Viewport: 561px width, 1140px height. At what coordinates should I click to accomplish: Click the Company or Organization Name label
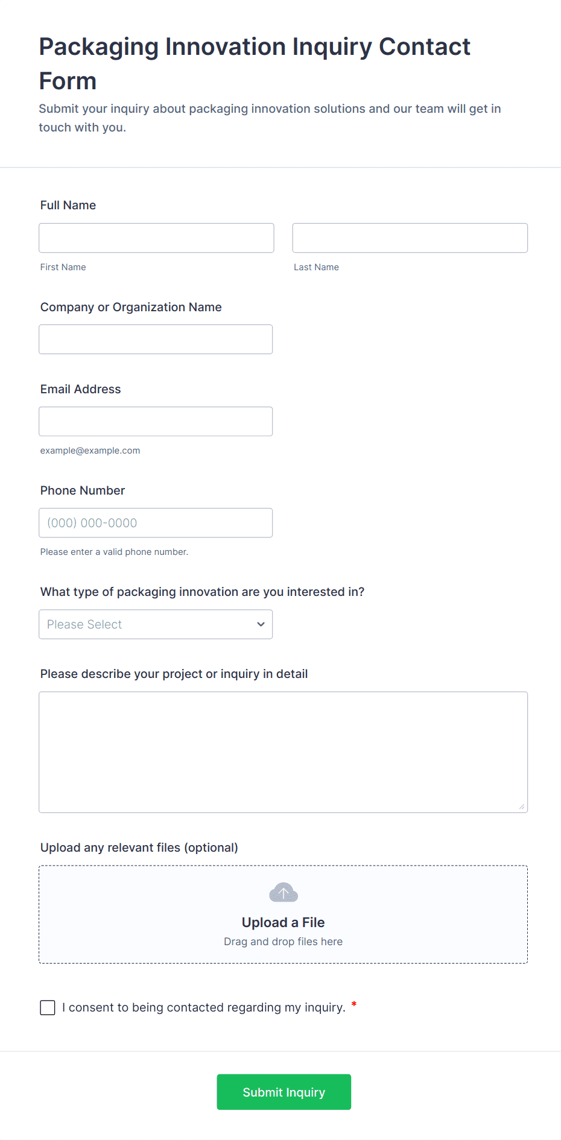[x=131, y=307]
